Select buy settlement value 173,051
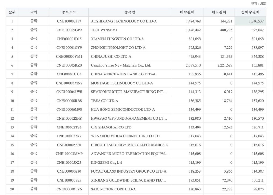The height and width of the screenshot is (195, 273). tap(195, 180)
